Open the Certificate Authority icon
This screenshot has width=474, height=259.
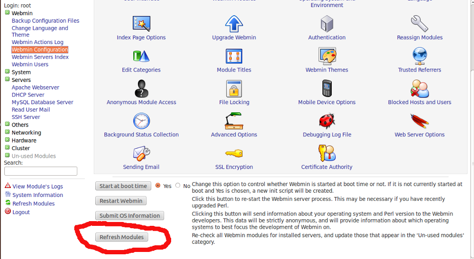pyautogui.click(x=327, y=153)
